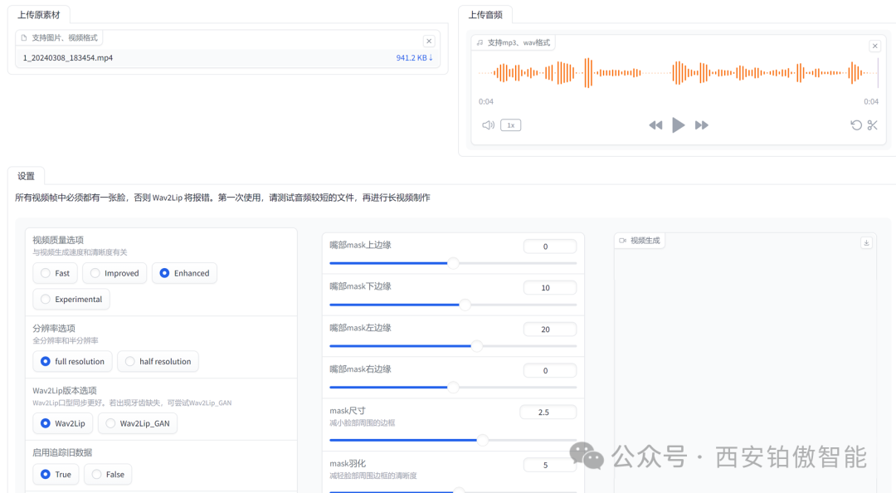Click the camera icon on 视频生成 label
Screen dimensions: 896x493
click(x=623, y=240)
